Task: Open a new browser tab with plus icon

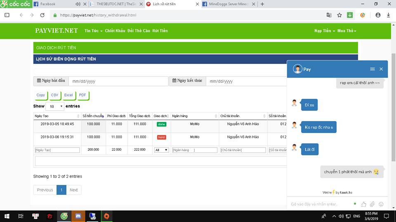Action: pyautogui.click(x=262, y=4)
